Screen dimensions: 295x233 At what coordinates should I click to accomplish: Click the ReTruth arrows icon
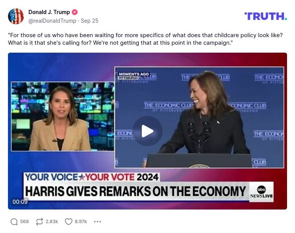39,222
